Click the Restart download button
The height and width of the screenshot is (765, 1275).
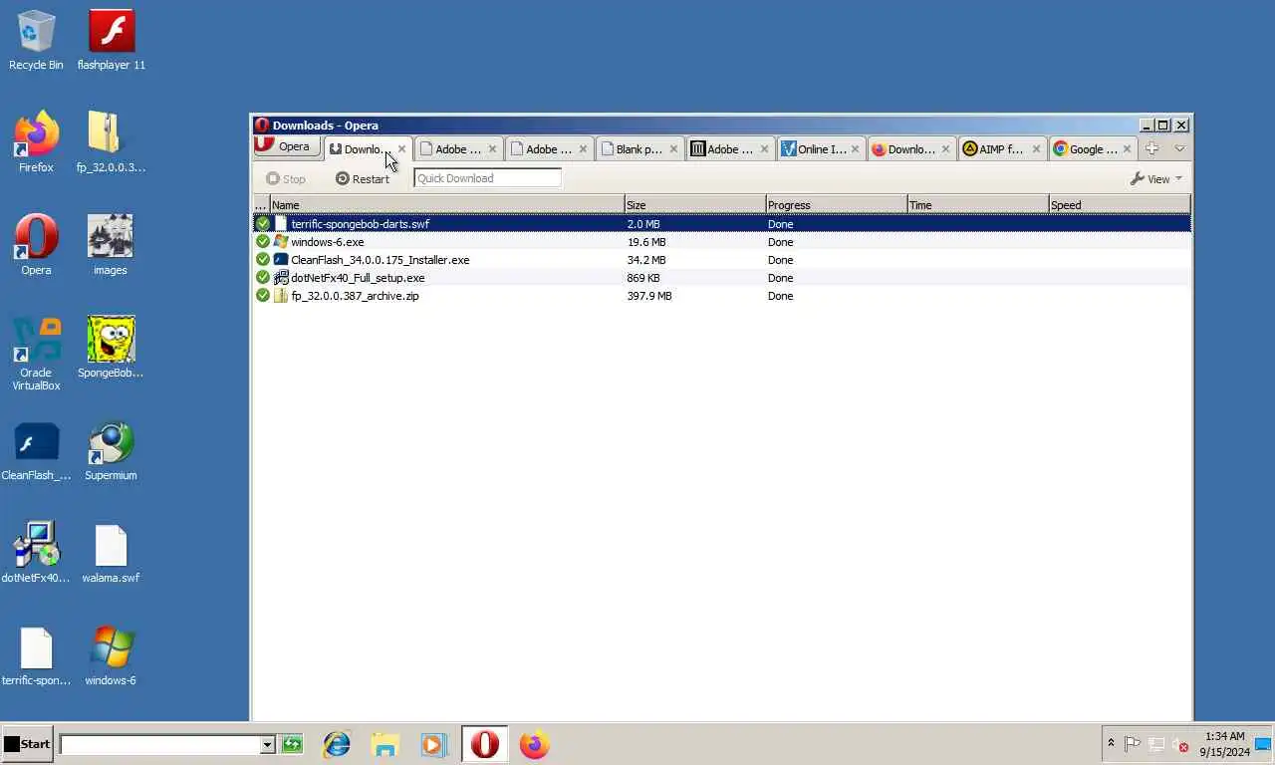(363, 179)
